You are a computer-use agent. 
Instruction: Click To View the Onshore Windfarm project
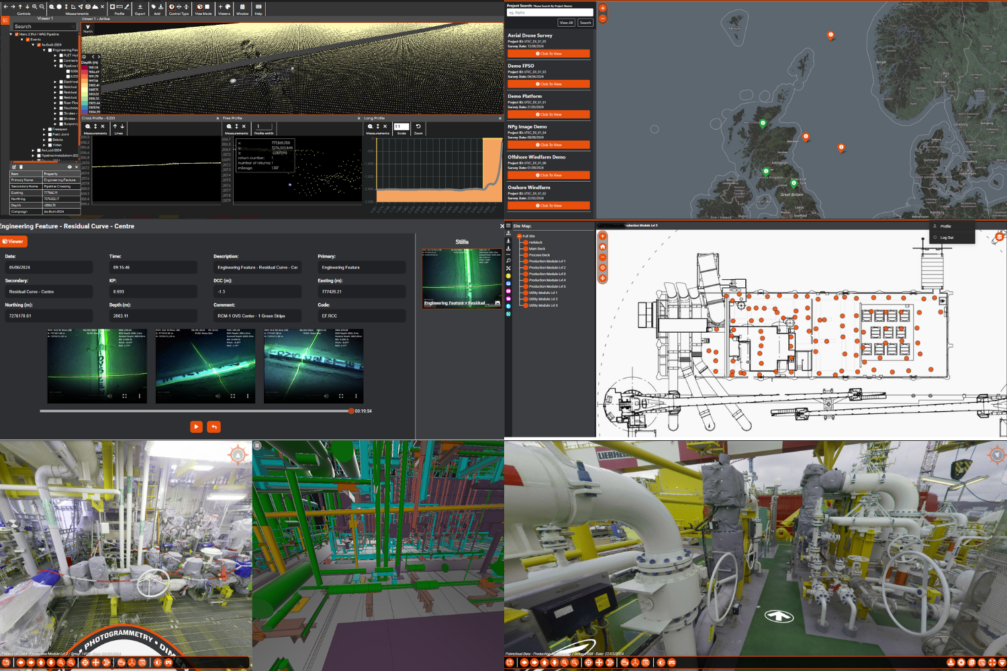coord(548,205)
